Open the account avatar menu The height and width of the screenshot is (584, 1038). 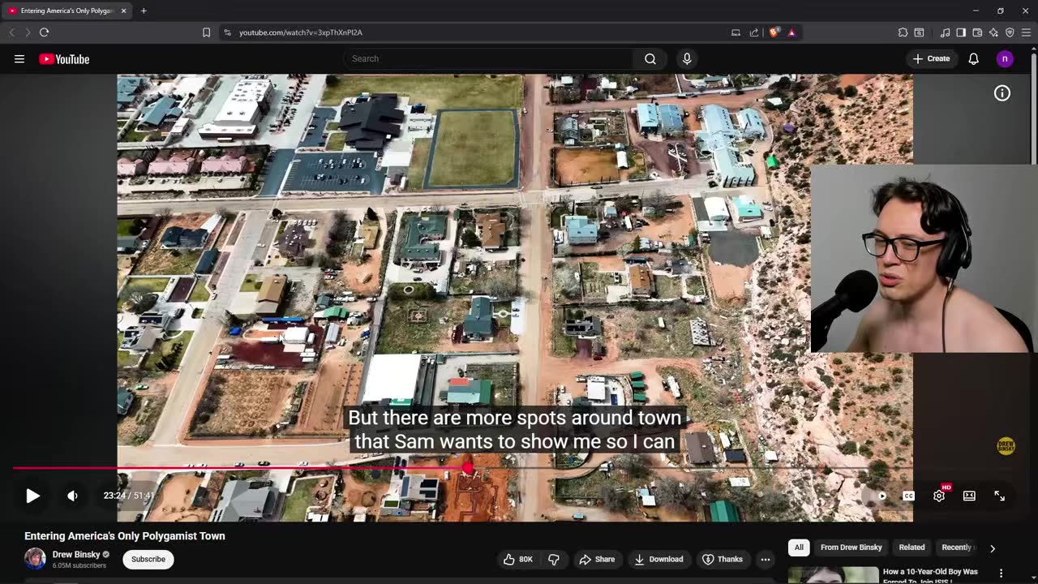[1005, 58]
